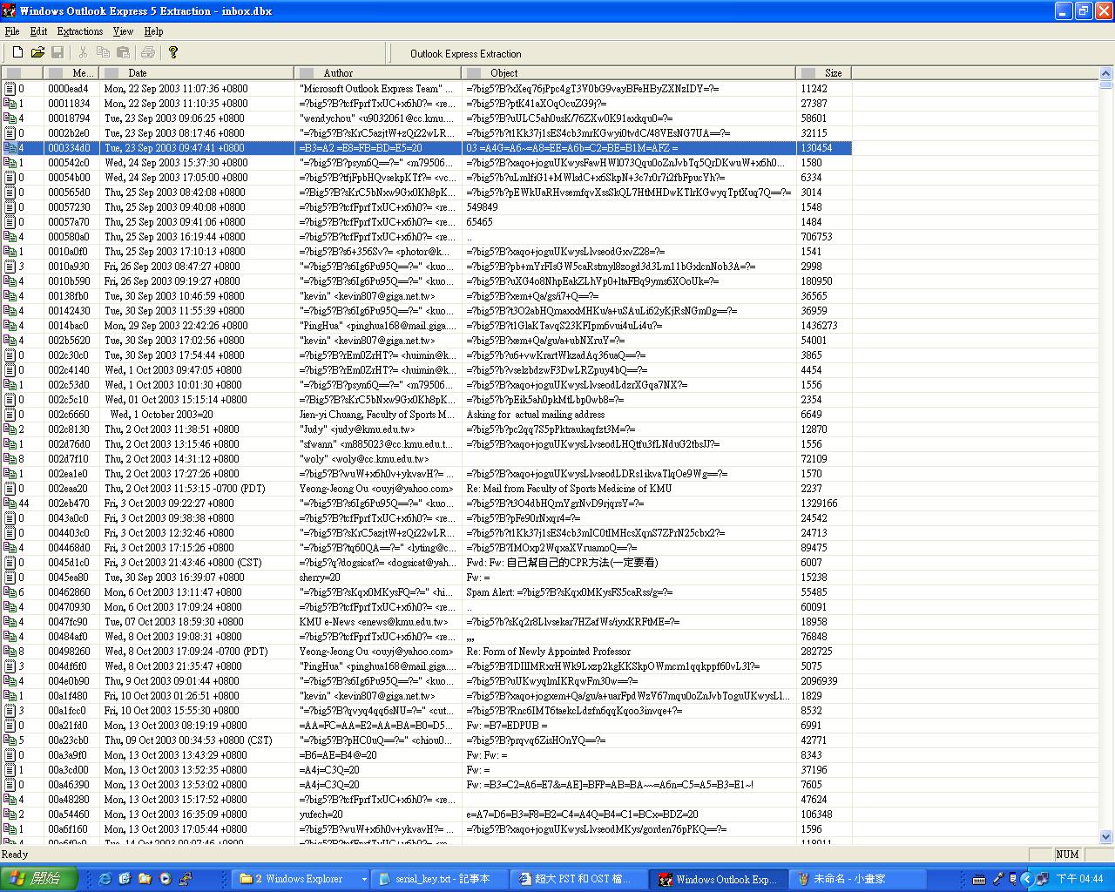Select the KMU e-News author cell

[x=374, y=622]
